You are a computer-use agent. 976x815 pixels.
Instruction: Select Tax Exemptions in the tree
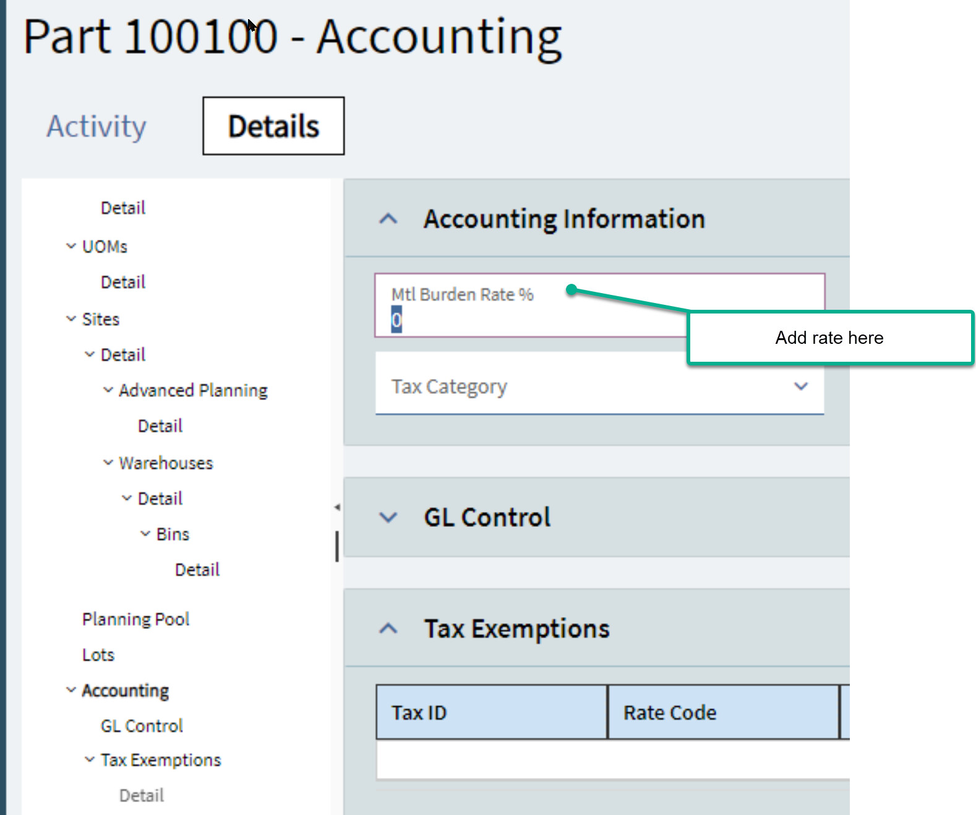[x=161, y=760]
